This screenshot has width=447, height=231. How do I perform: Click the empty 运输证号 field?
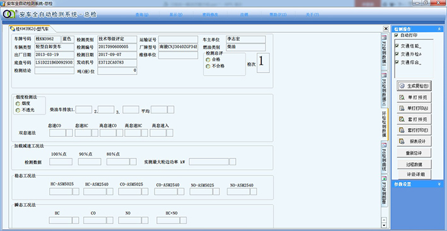[178, 39]
